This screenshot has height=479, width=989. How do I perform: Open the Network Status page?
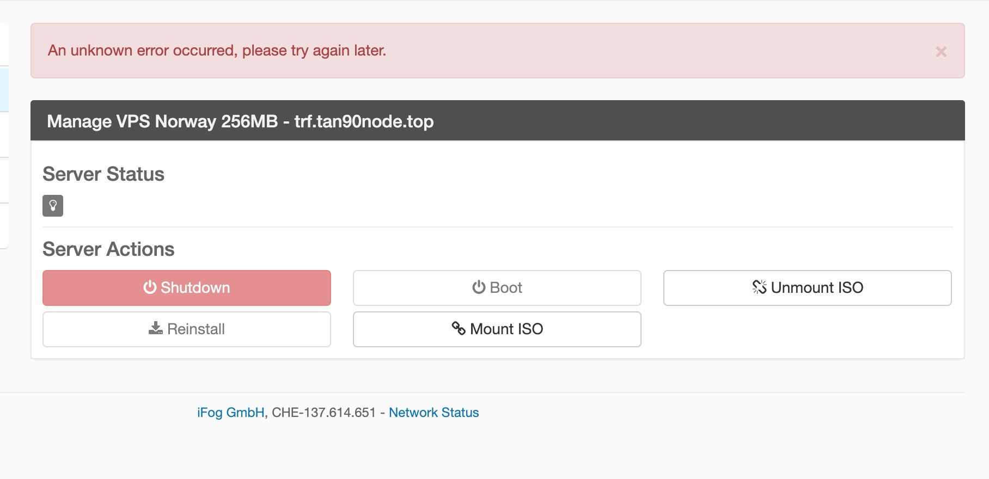click(434, 413)
